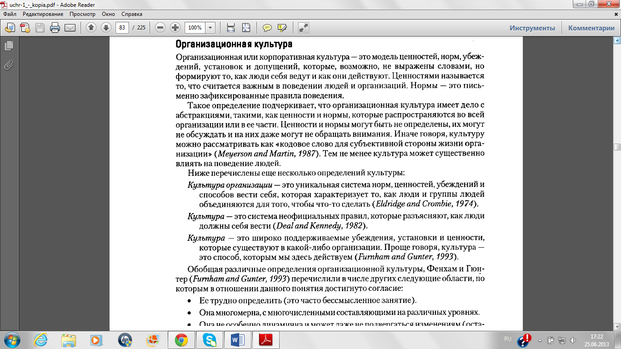Show page thumbnails panel icon

coord(9,46)
